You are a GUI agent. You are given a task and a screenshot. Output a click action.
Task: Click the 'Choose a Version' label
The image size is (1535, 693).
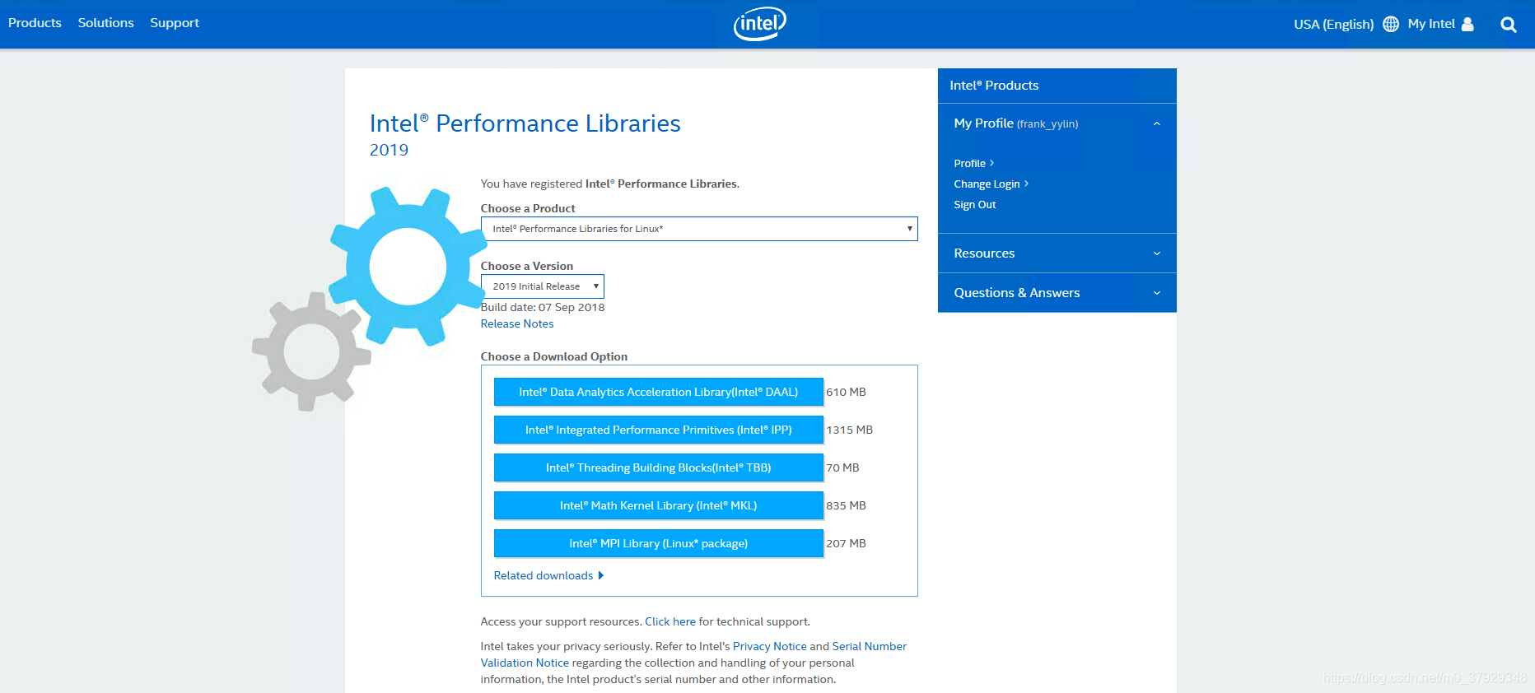(527, 266)
